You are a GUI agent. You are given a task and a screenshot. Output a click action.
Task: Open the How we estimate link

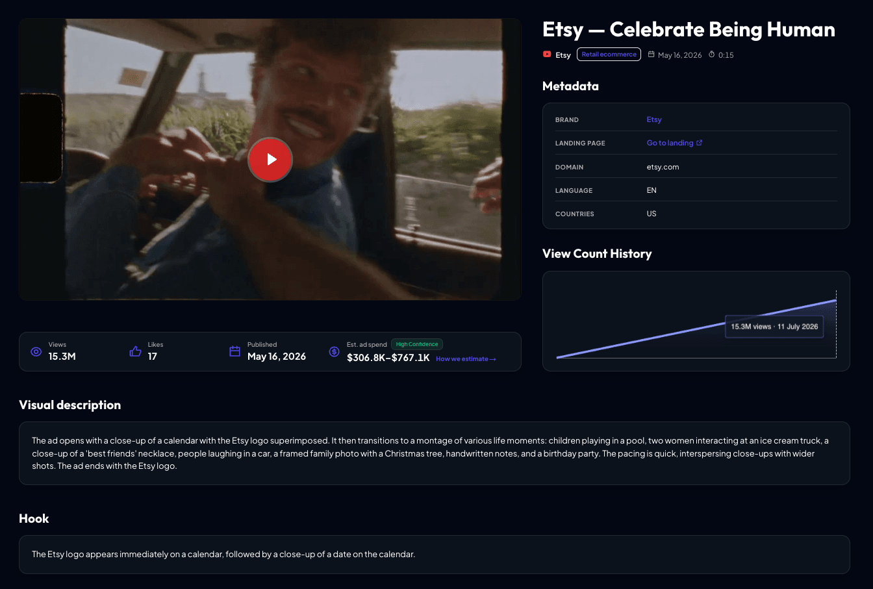point(466,359)
